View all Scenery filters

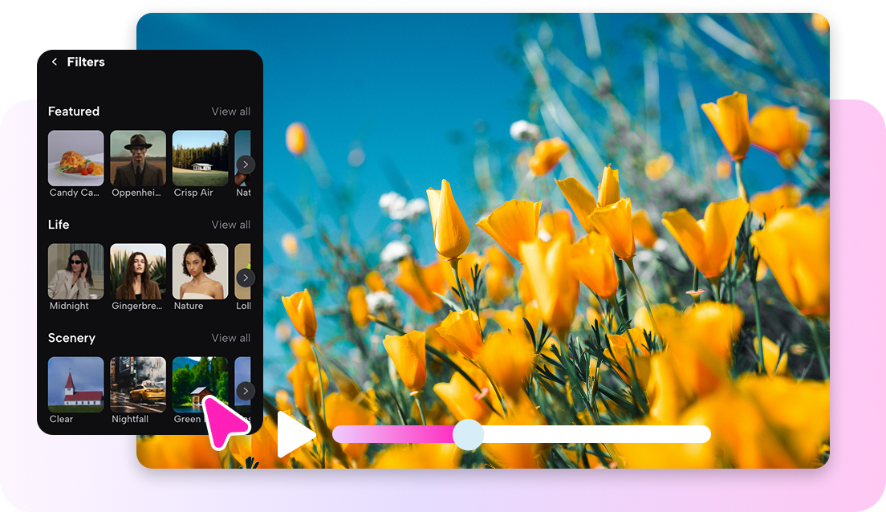point(231,338)
